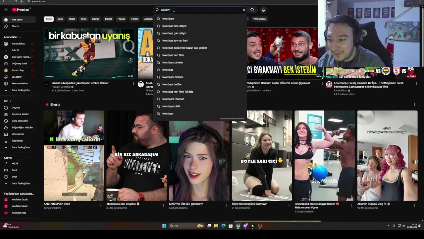This screenshot has height=239, width=424.
Task: Expand subscriptions with Daha fazla göster
Action: 18,90
